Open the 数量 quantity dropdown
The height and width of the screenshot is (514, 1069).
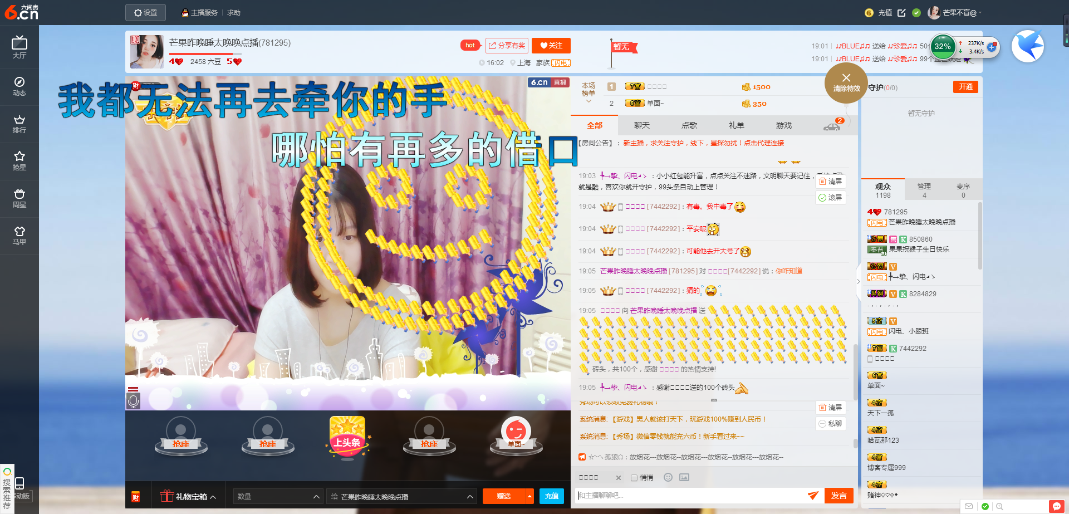pyautogui.click(x=278, y=496)
